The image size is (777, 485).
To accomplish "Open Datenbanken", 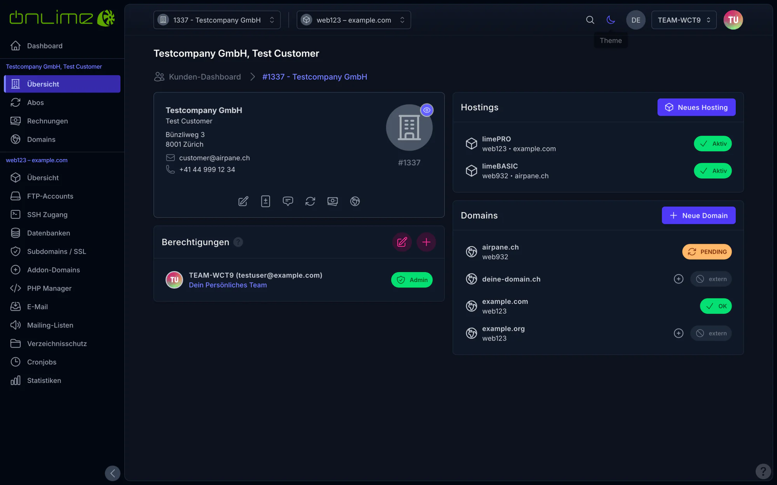I will click(x=62, y=233).
